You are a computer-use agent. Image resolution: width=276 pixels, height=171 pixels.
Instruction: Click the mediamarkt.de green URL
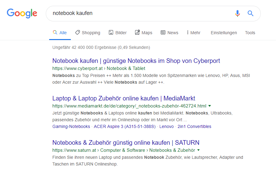point(129,106)
